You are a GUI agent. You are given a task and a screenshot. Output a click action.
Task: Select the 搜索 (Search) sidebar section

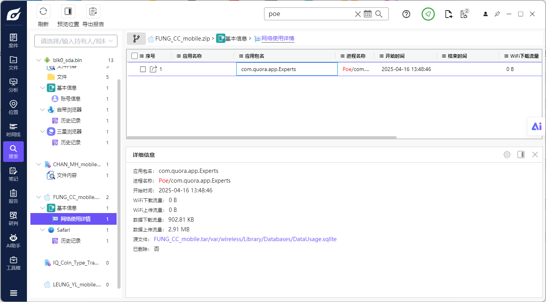click(13, 152)
